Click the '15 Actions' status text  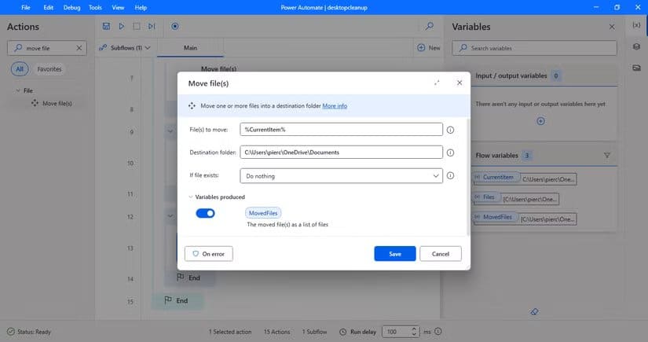[x=277, y=332]
